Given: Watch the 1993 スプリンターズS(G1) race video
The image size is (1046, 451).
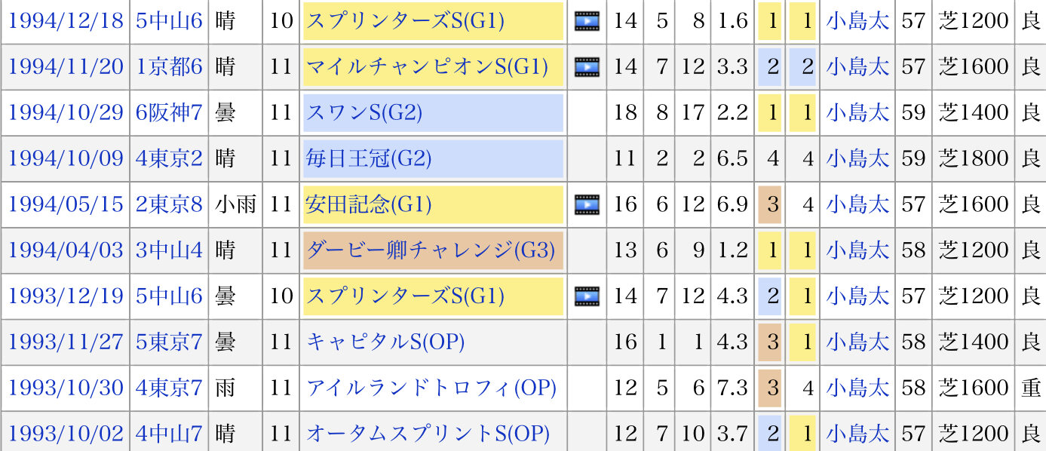Looking at the screenshot, I should tap(587, 296).
